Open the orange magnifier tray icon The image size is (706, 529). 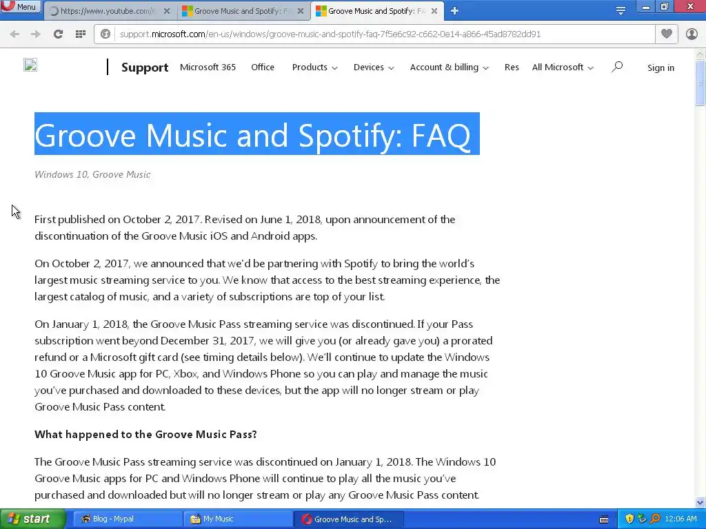[x=655, y=519]
